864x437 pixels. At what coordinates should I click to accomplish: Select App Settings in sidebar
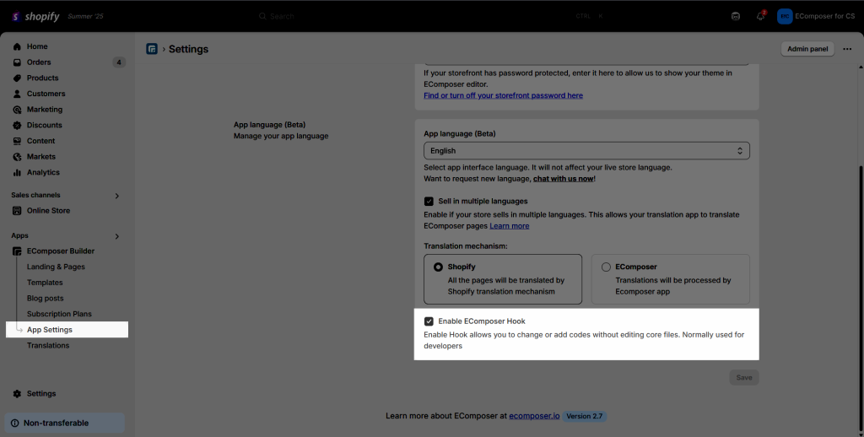point(67,330)
